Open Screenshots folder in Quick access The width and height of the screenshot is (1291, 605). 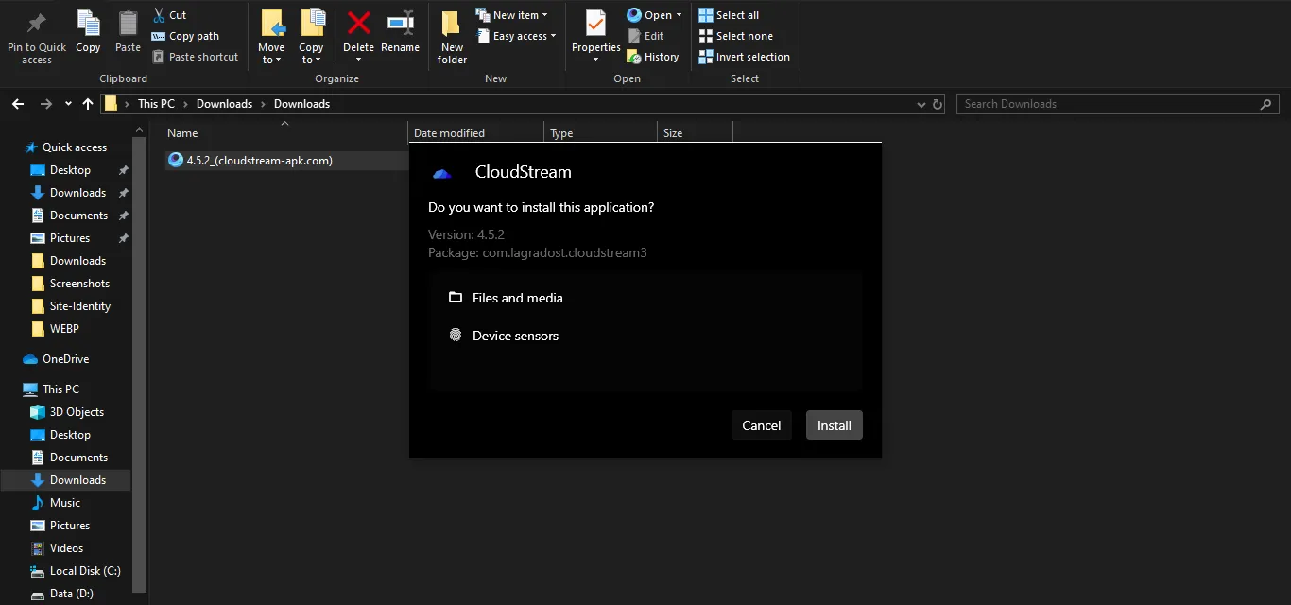click(79, 284)
